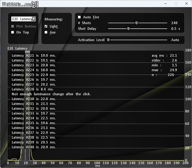Image resolution: width=192 pixels, height=168 pixels.
Task: Click the # Shots value 240
Action: click(x=174, y=23)
